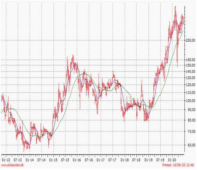Select the 01-18 date label
Viewport: 197px width, 170px height.
pyautogui.click(x=124, y=160)
